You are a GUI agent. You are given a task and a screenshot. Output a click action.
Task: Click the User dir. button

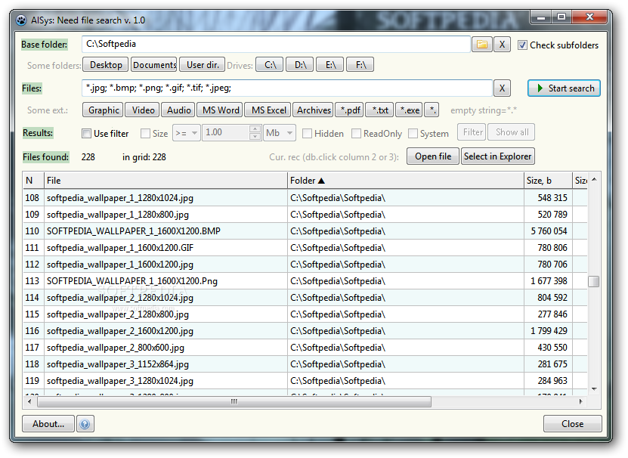tap(203, 64)
